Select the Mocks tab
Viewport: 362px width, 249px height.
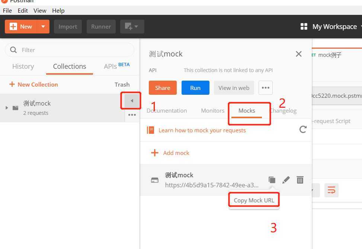click(247, 111)
